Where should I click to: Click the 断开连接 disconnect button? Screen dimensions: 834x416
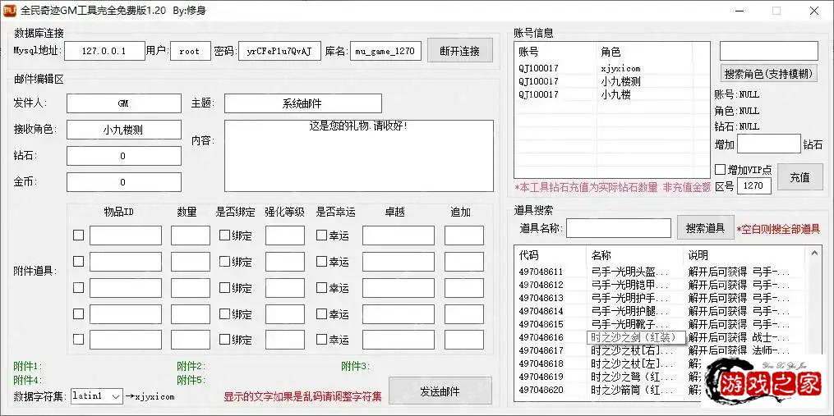459,51
